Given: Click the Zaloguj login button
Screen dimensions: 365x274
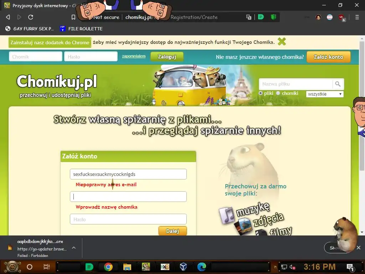Looking at the screenshot, I should click(167, 57).
